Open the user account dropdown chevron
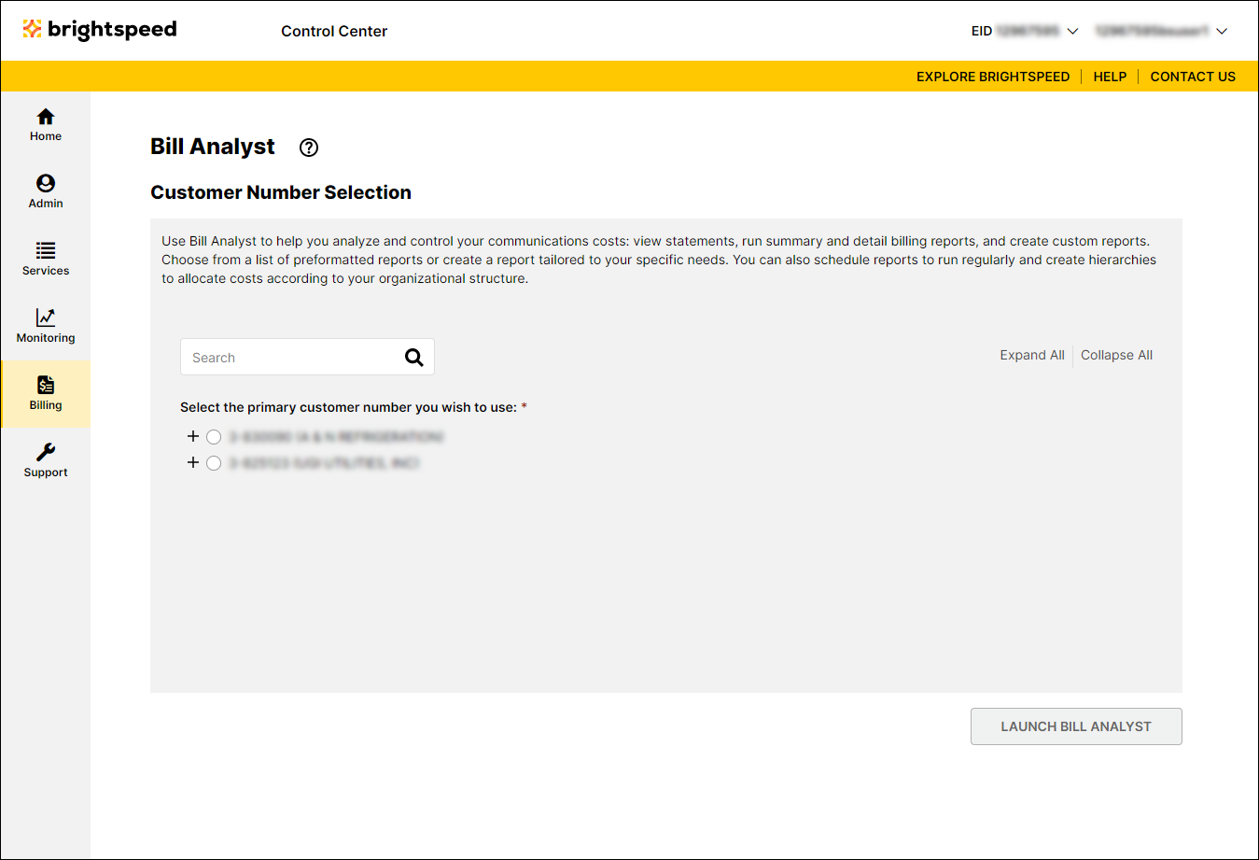 pyautogui.click(x=1222, y=31)
